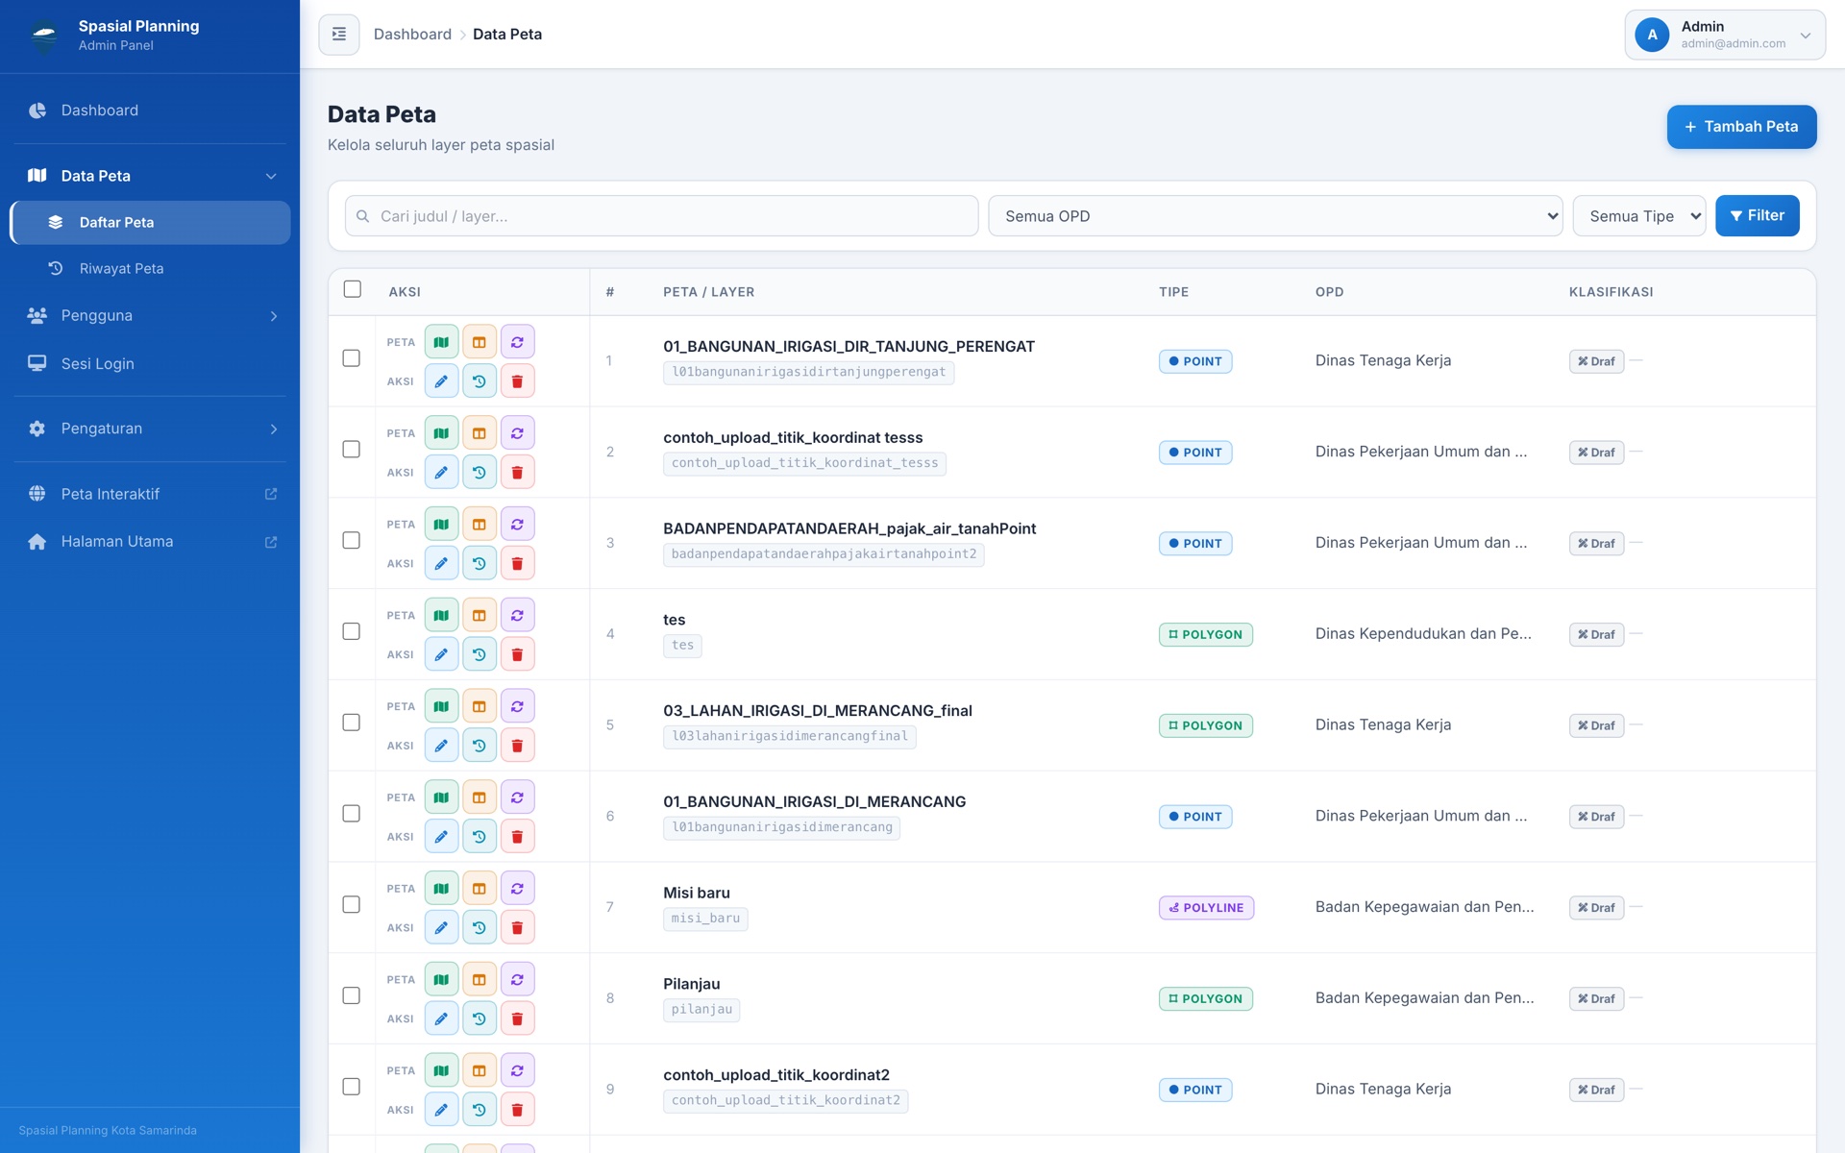Open the Semua OPD dropdown
This screenshot has height=1153, width=1845.
(x=1275, y=216)
